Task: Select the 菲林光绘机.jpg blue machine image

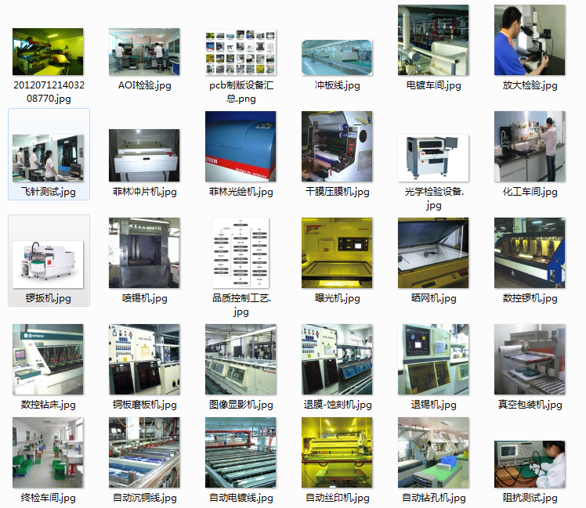Action: coord(241,146)
